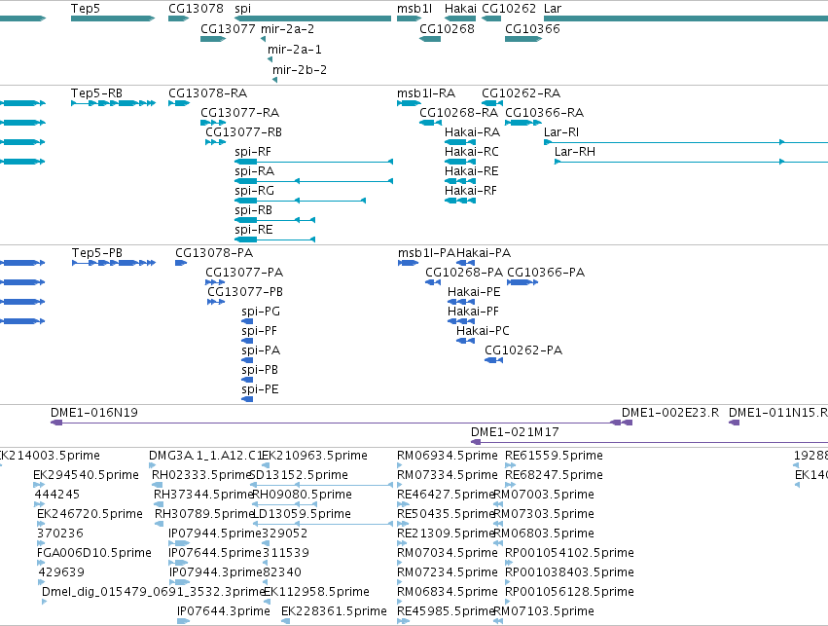Click the spi gene label
This screenshot has height=626, width=828.
[243, 9]
